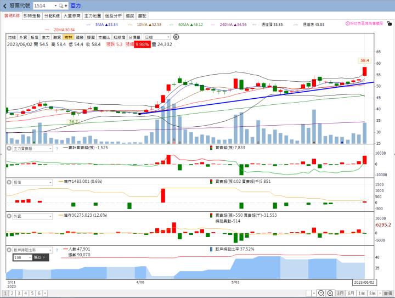Screen dimensions: 395x298
Task: Toggle the 紅綠燈 overlay indicator
Action: (x=120, y=37)
